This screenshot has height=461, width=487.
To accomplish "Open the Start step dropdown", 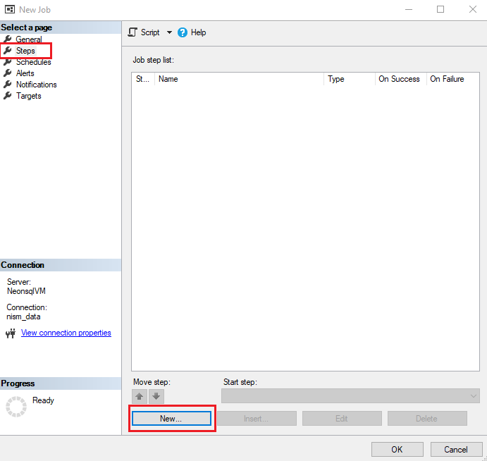I will coord(350,396).
